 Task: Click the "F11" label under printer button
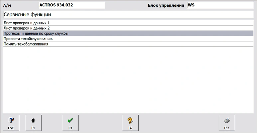(x=227, y=128)
